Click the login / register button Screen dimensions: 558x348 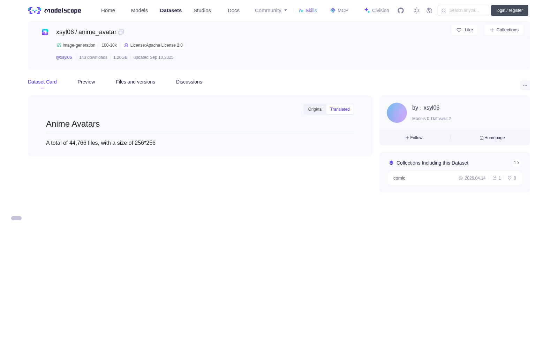pos(510,10)
